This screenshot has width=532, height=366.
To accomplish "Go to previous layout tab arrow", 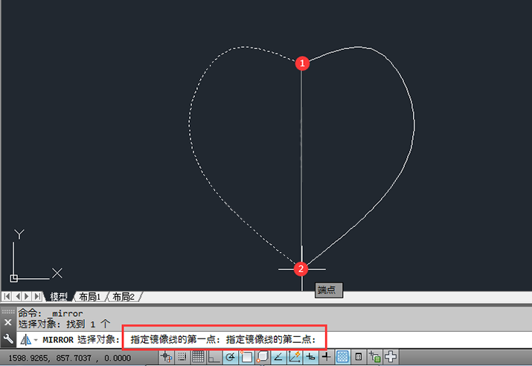I will (x=17, y=297).
